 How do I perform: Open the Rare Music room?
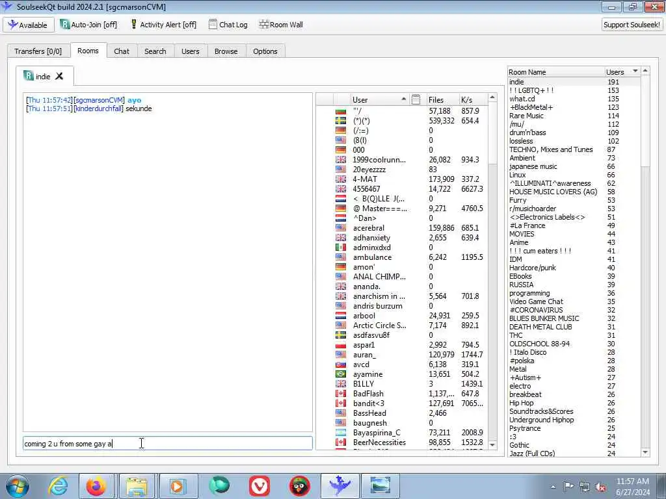(x=526, y=116)
